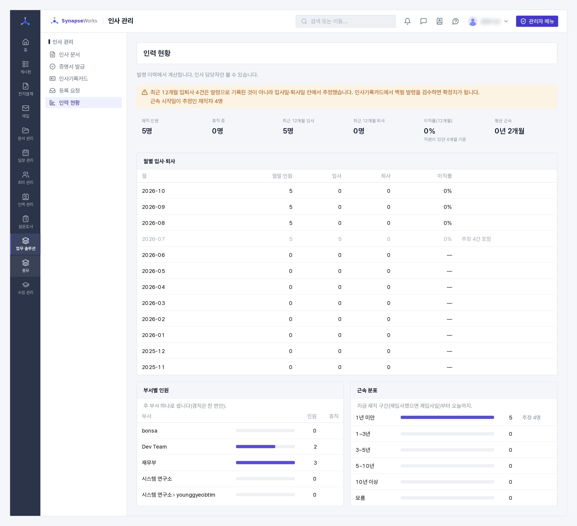Click the Dev Team department row name
The height and width of the screenshot is (526, 577).
coord(154,446)
